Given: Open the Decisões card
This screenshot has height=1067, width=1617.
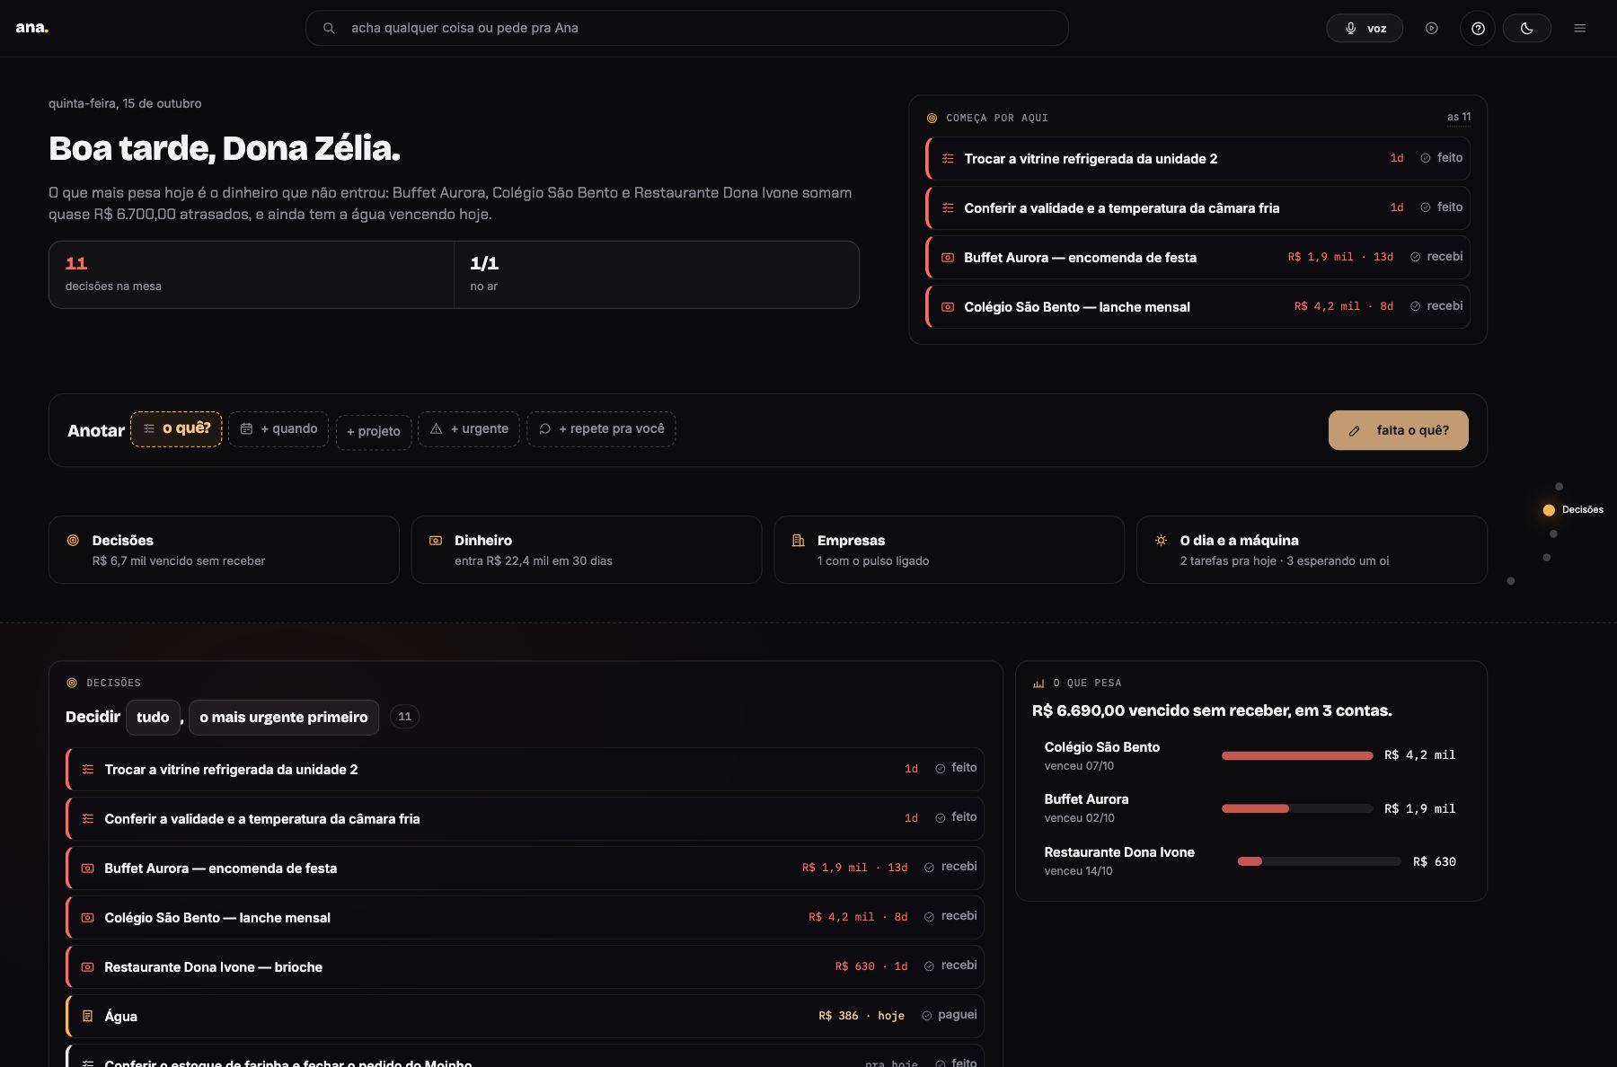Looking at the screenshot, I should point(224,550).
